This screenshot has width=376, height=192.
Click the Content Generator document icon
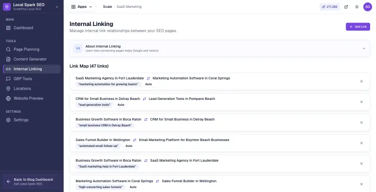point(8,59)
